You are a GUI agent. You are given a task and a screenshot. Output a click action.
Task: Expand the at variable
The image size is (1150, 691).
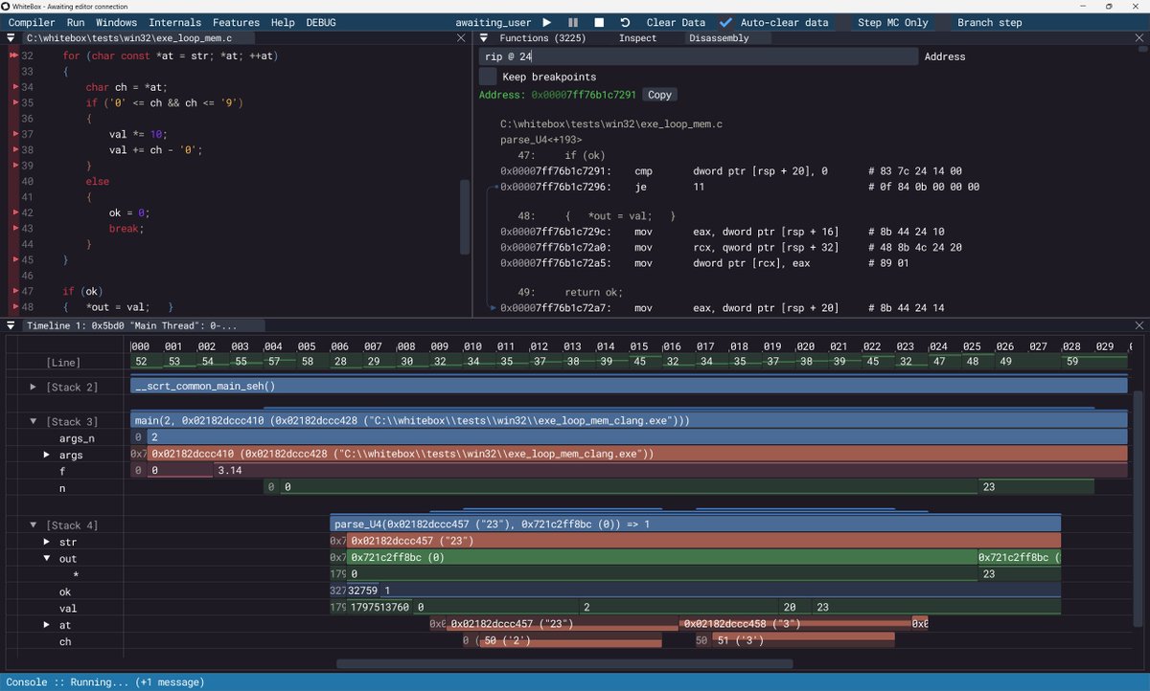(46, 624)
